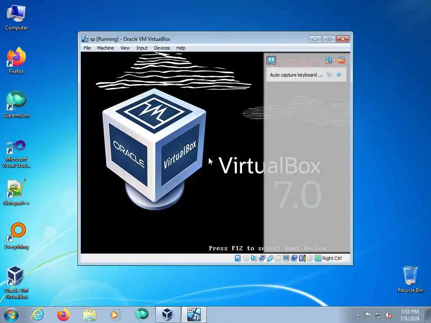Select the Firefox desktop shortcut

point(16,61)
